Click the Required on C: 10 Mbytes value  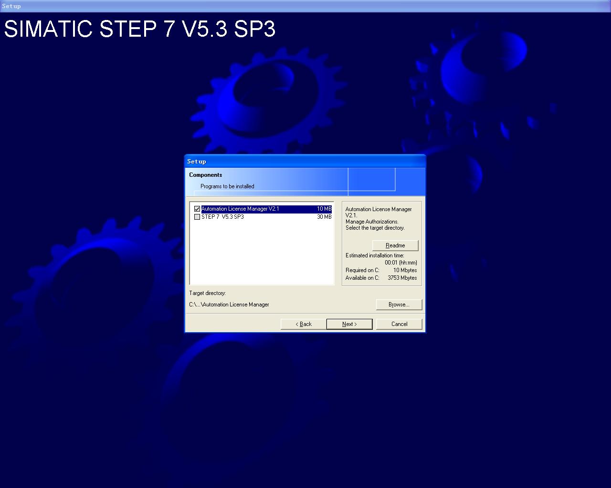pos(405,270)
